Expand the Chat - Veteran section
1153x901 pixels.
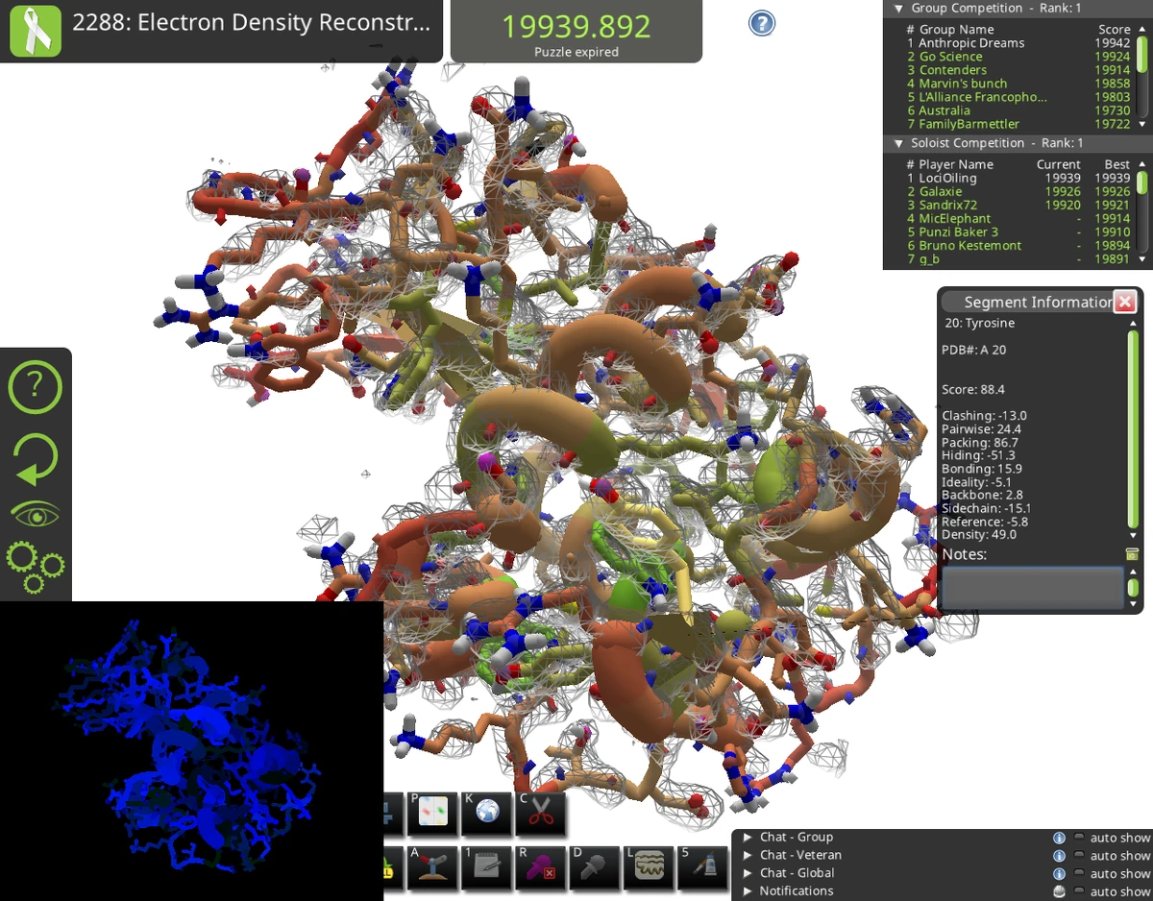click(x=748, y=855)
